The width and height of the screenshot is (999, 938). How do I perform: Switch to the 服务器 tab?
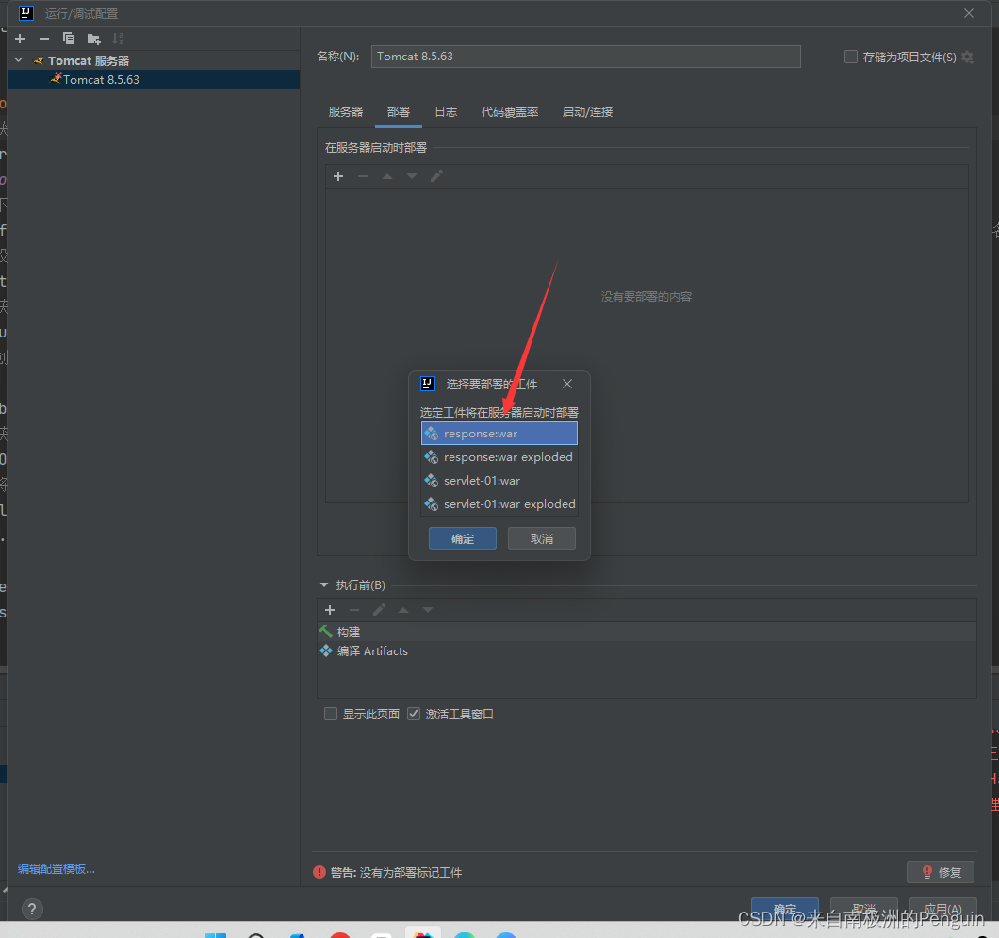pyautogui.click(x=345, y=112)
